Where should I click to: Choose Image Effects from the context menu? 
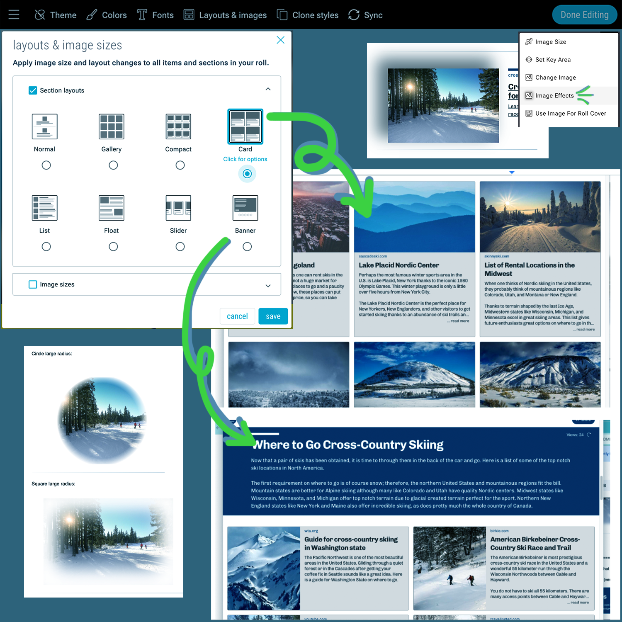point(554,96)
